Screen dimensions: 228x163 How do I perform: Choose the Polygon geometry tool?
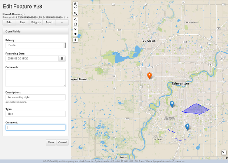[36, 23]
